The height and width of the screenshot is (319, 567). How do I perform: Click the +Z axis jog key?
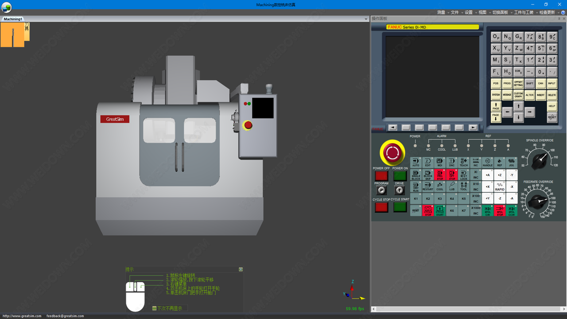tap(499, 175)
